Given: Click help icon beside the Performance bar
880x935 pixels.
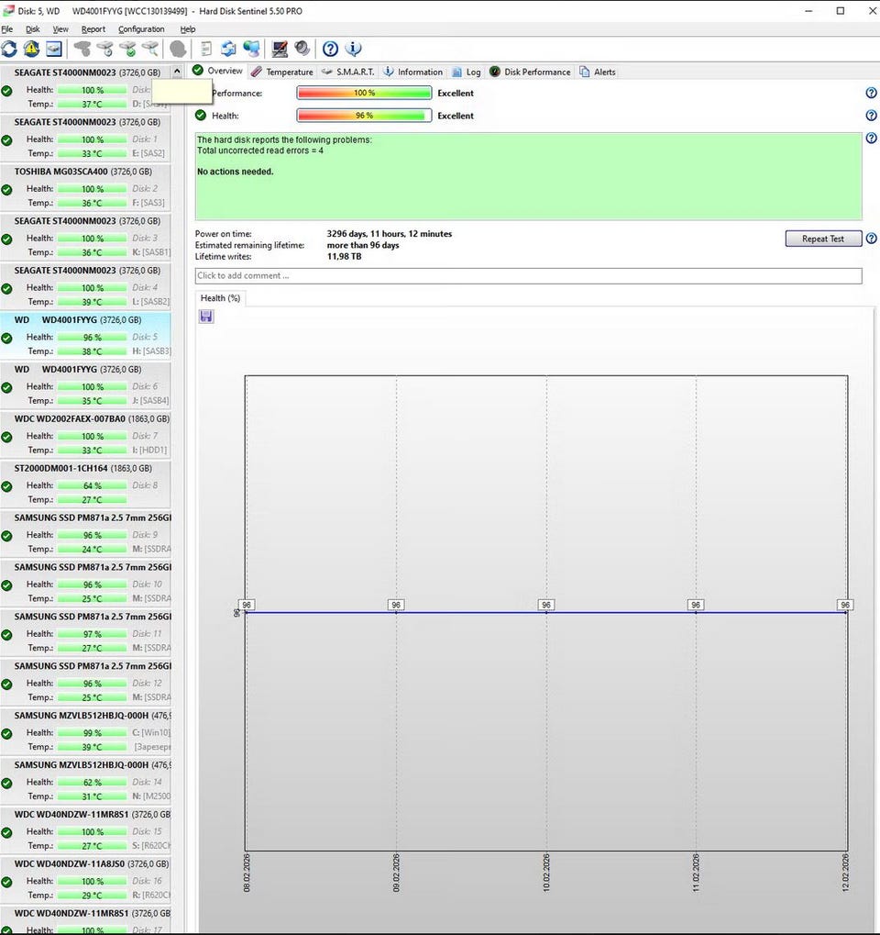Looking at the screenshot, I should pyautogui.click(x=871, y=94).
